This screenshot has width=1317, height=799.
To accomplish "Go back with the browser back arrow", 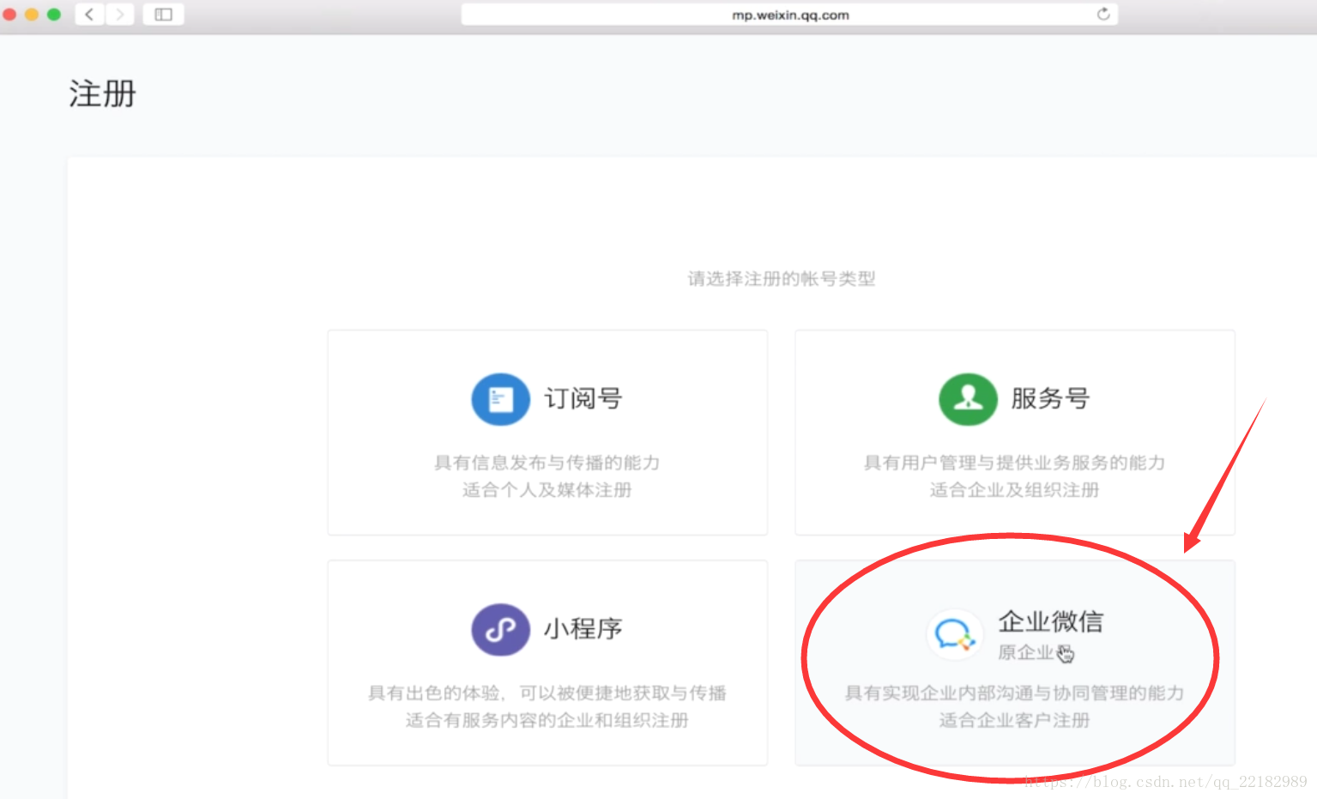I will coord(89,14).
